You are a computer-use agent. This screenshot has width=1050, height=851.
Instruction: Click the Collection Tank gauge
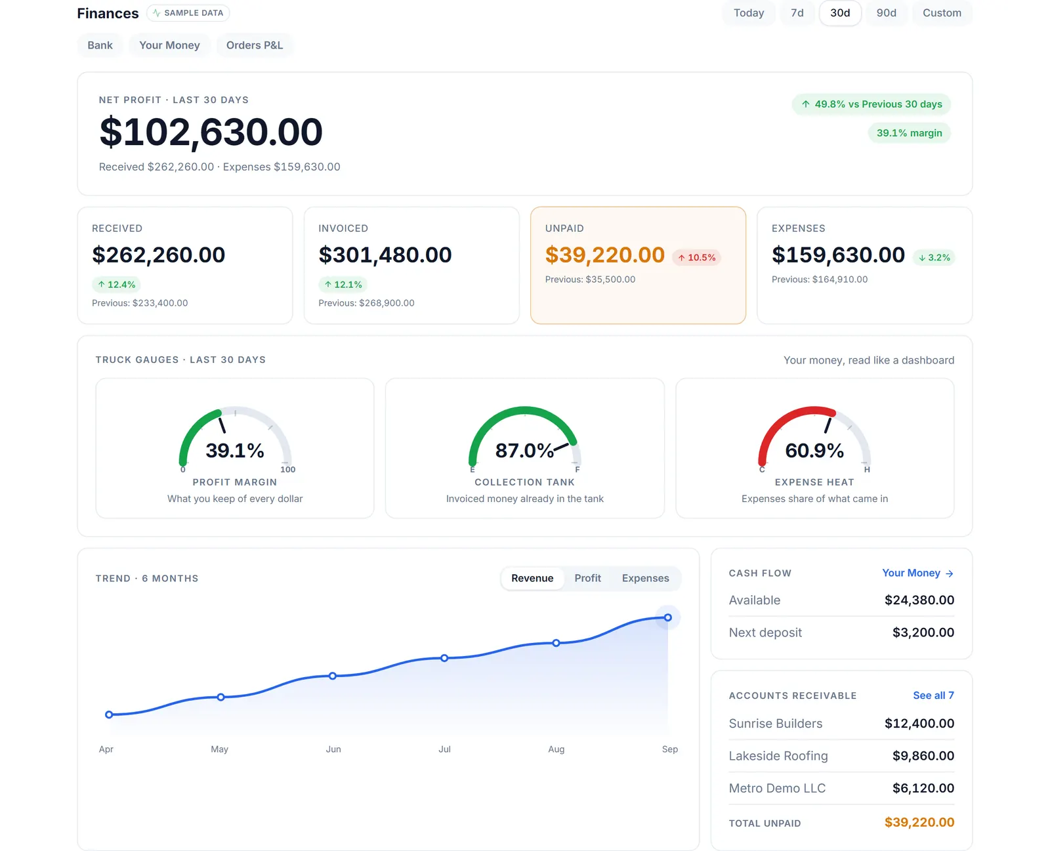[525, 448]
